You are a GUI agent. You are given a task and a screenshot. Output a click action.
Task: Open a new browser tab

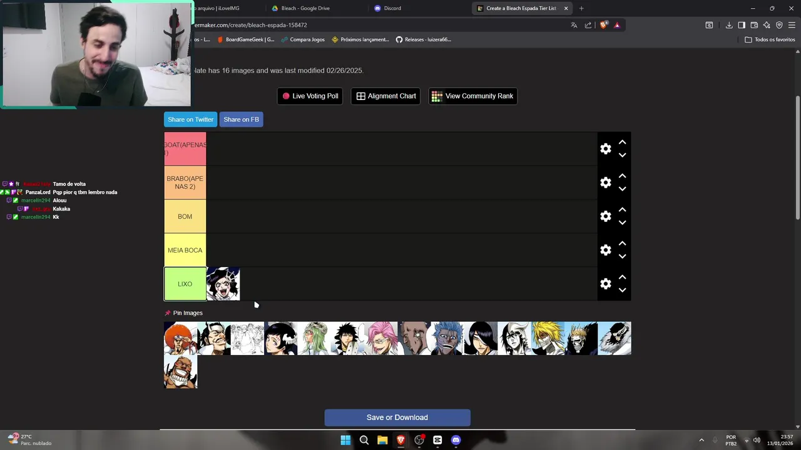(x=581, y=8)
